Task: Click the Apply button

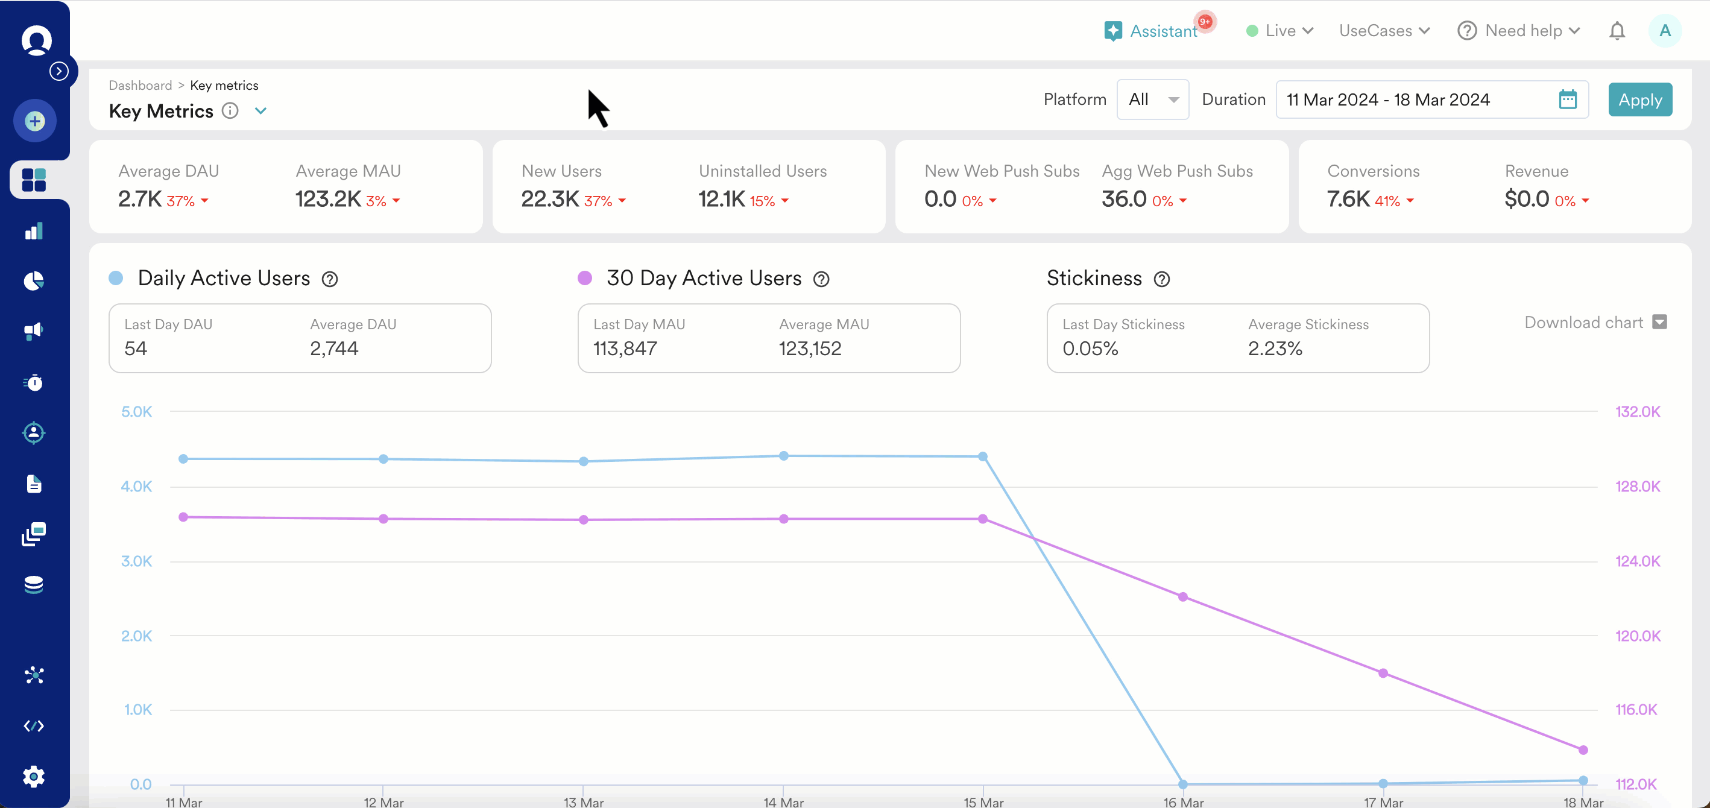Action: point(1639,99)
